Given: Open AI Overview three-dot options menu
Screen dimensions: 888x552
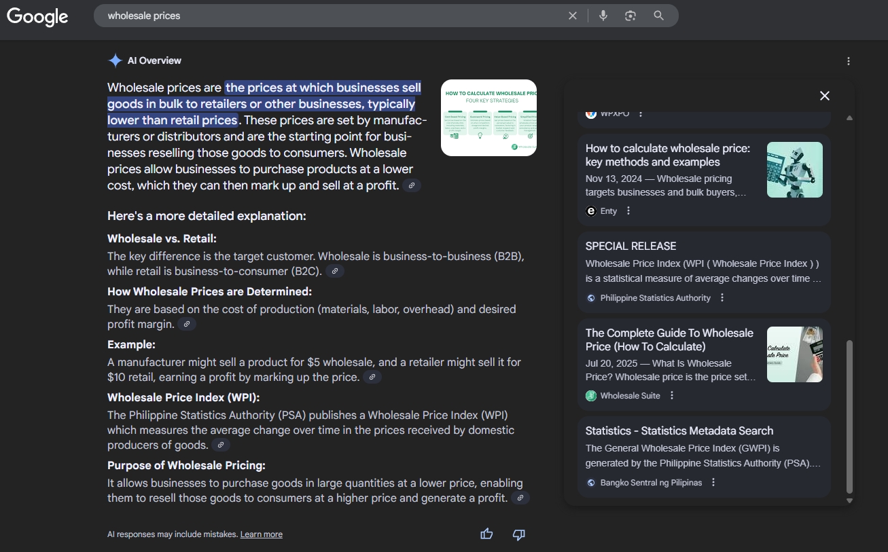Looking at the screenshot, I should pos(848,61).
